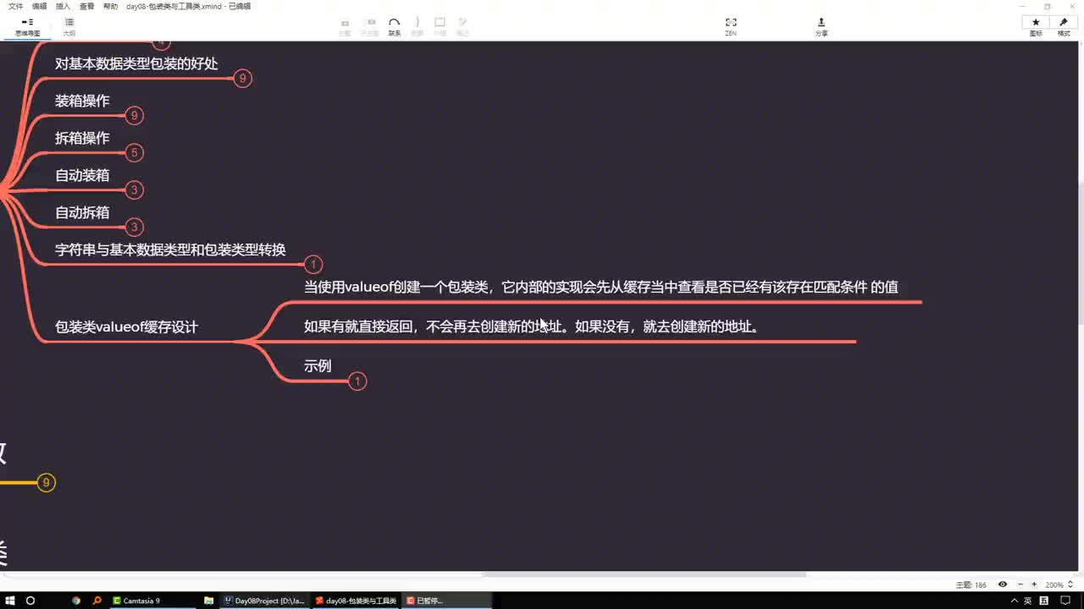The image size is (1084, 609).
Task: Select the 拆箱操作 topic
Action: [x=82, y=138]
